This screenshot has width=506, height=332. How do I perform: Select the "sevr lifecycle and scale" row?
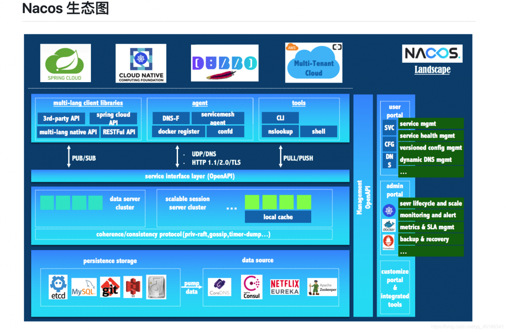click(x=430, y=203)
